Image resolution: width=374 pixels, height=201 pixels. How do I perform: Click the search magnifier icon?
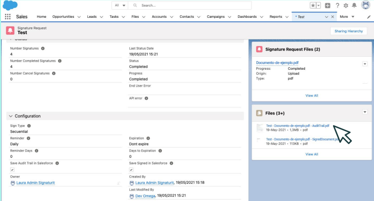[135, 5]
